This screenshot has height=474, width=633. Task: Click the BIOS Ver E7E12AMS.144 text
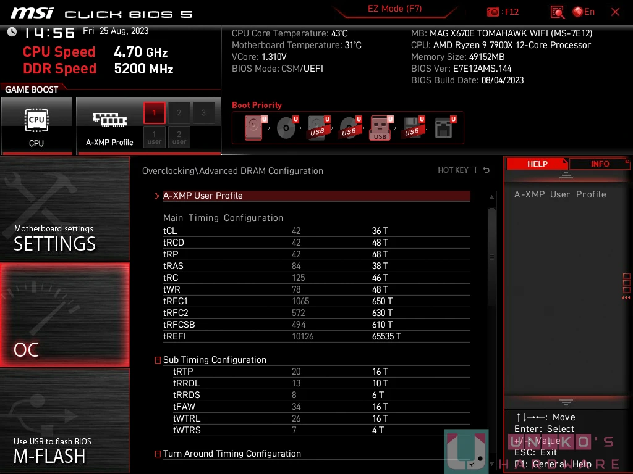tap(461, 69)
